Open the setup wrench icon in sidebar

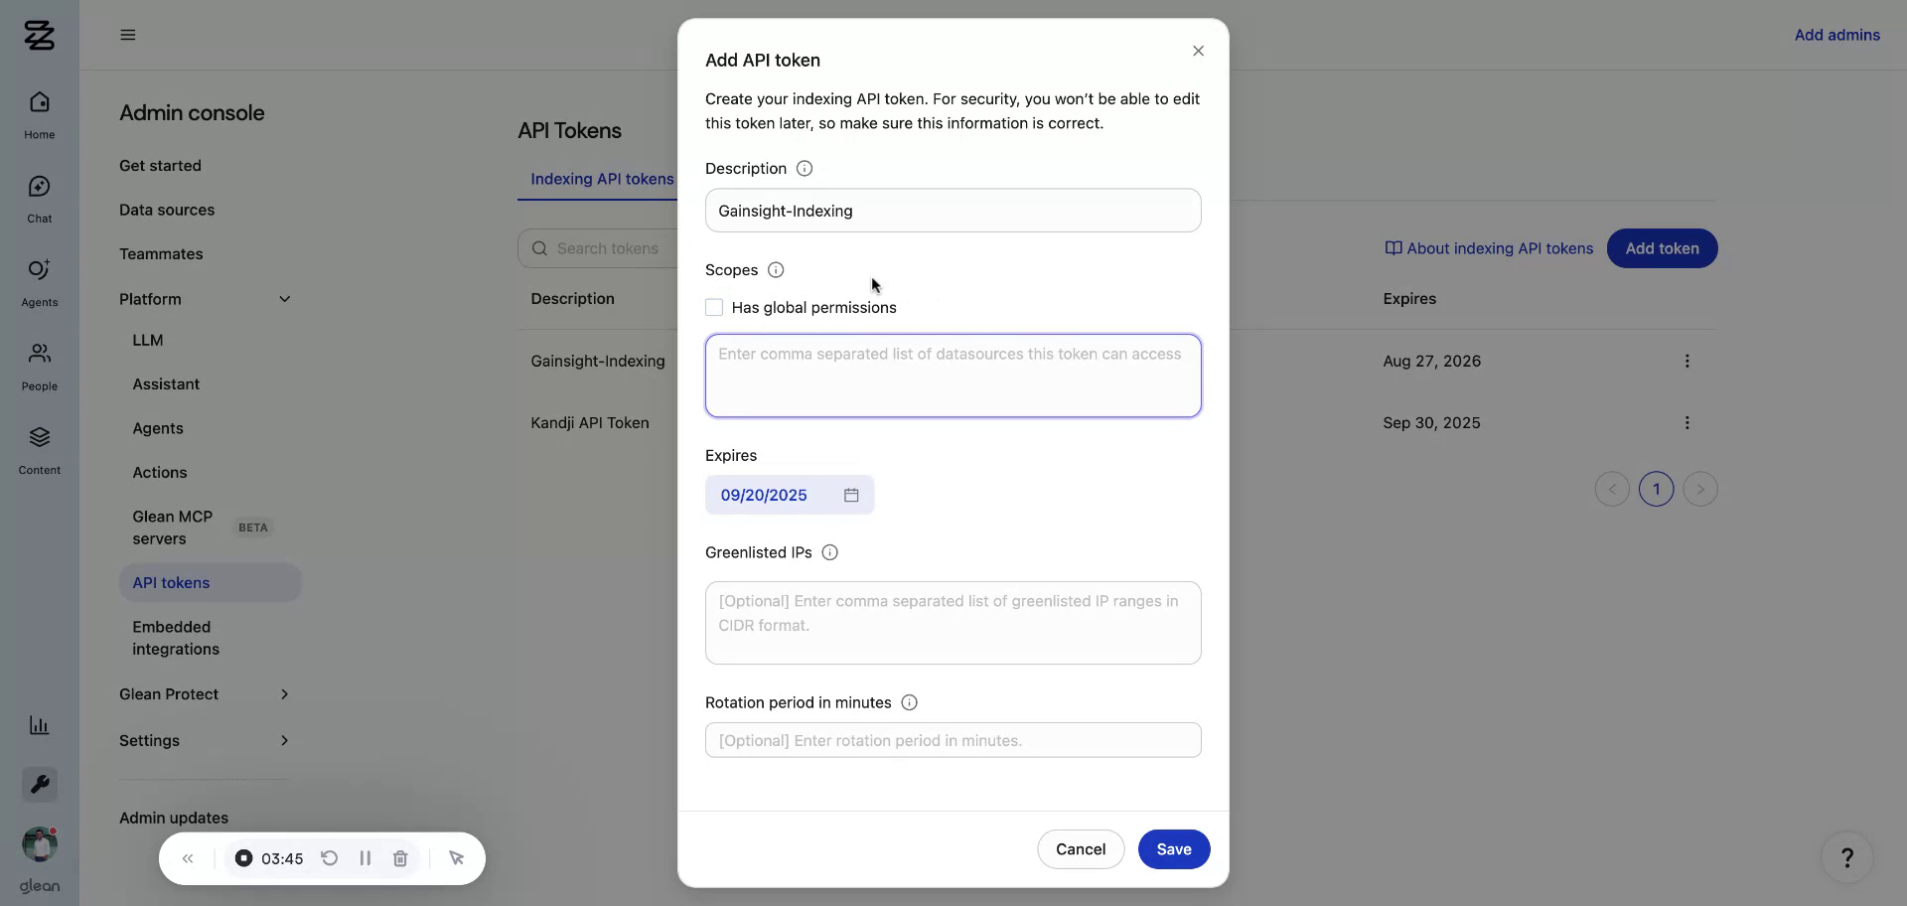pyautogui.click(x=39, y=784)
